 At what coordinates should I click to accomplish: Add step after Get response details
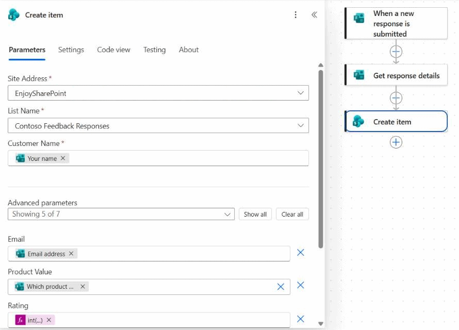396,98
